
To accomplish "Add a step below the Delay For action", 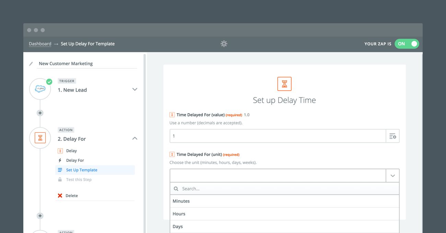I will pos(40,216).
